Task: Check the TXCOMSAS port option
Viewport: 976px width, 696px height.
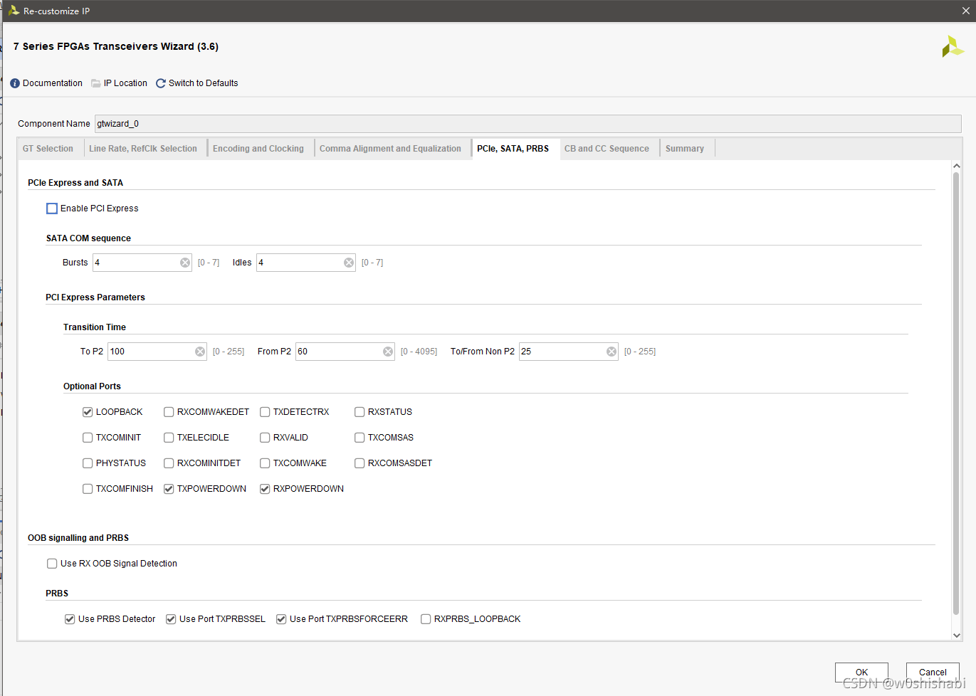Action: pos(360,438)
